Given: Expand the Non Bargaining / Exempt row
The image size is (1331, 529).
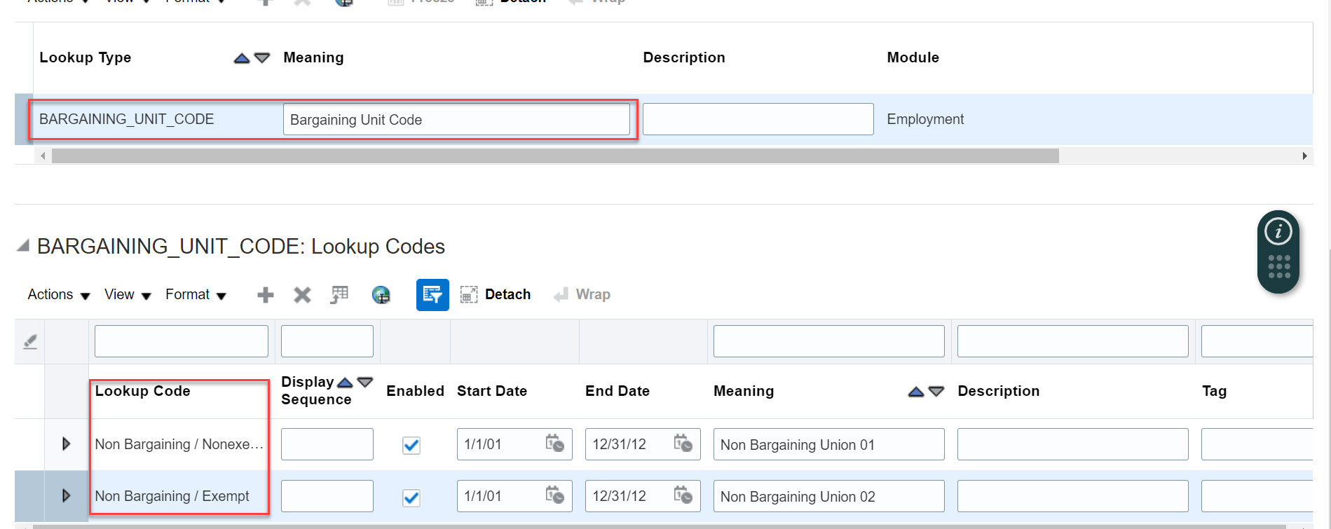Looking at the screenshot, I should click(66, 495).
